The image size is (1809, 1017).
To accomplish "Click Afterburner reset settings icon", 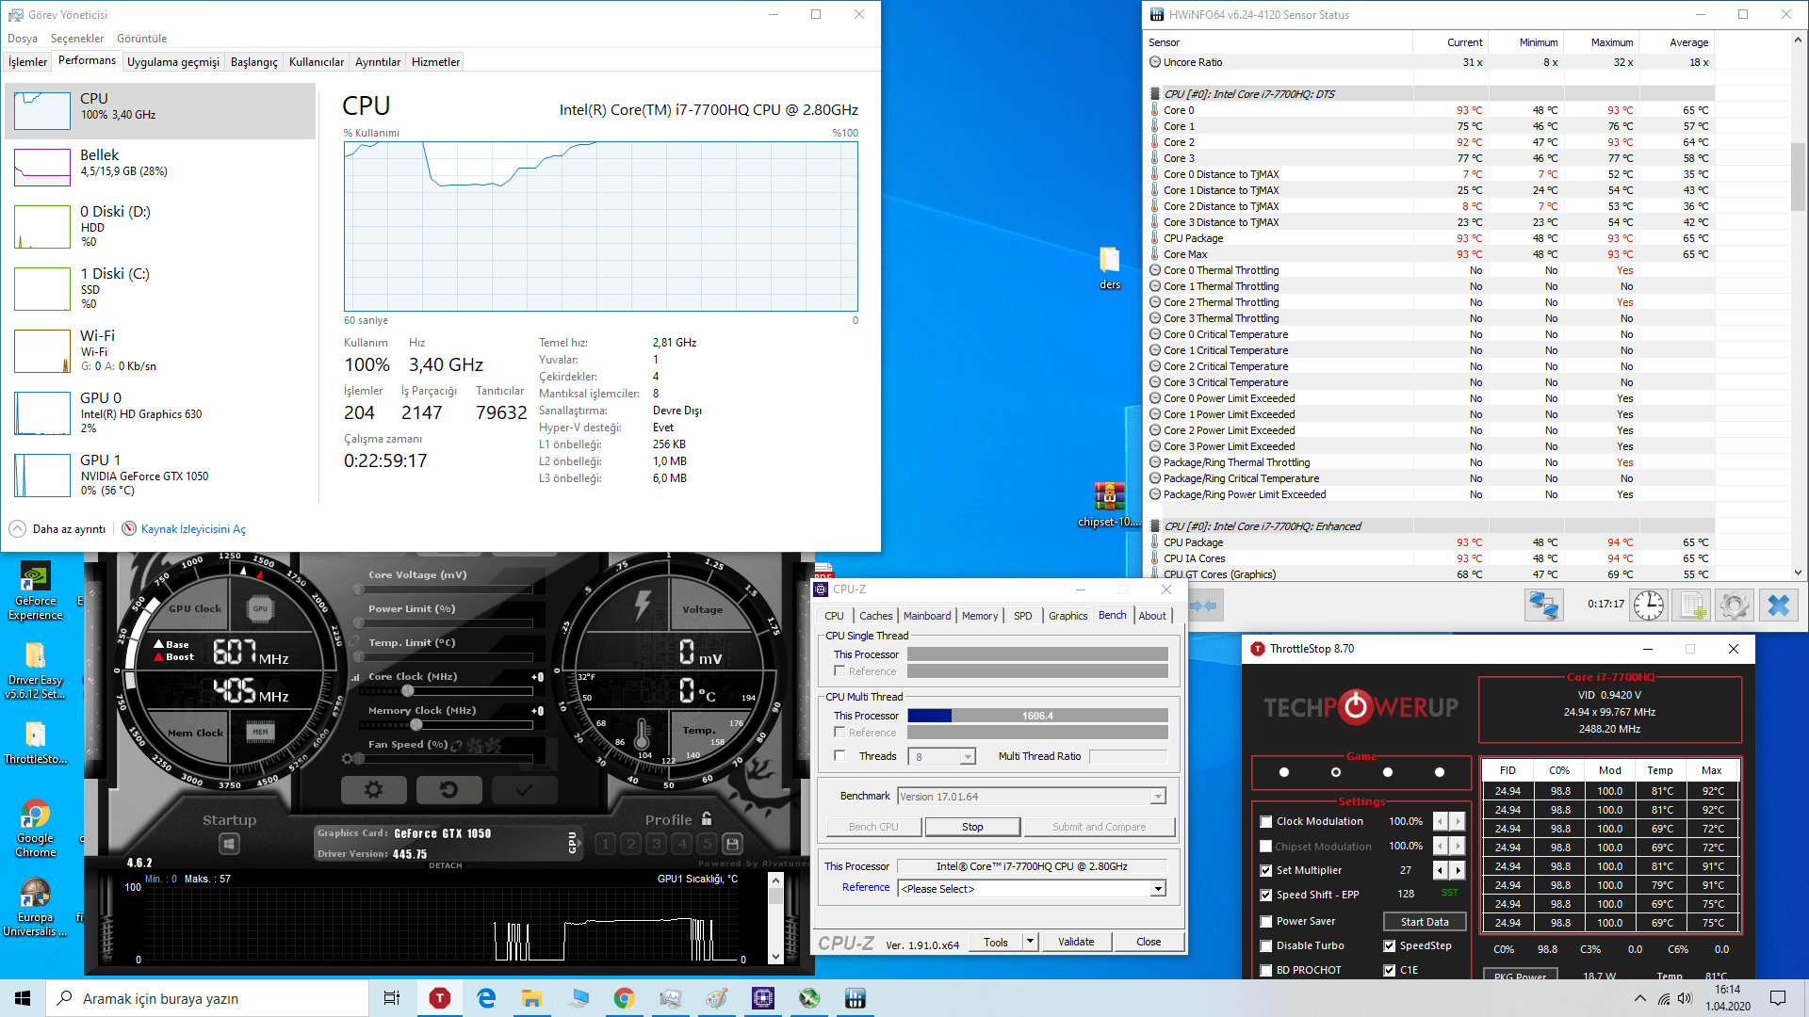I will [448, 790].
